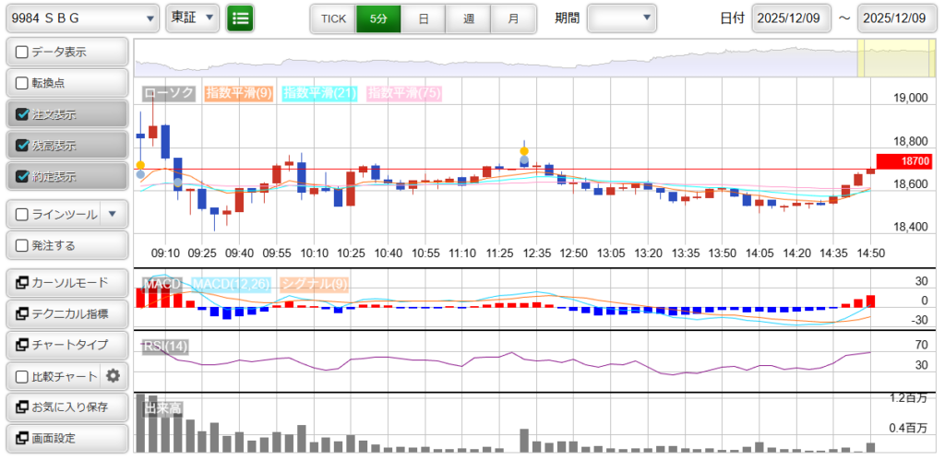Toggle the 発注する checkbox

tap(23, 245)
